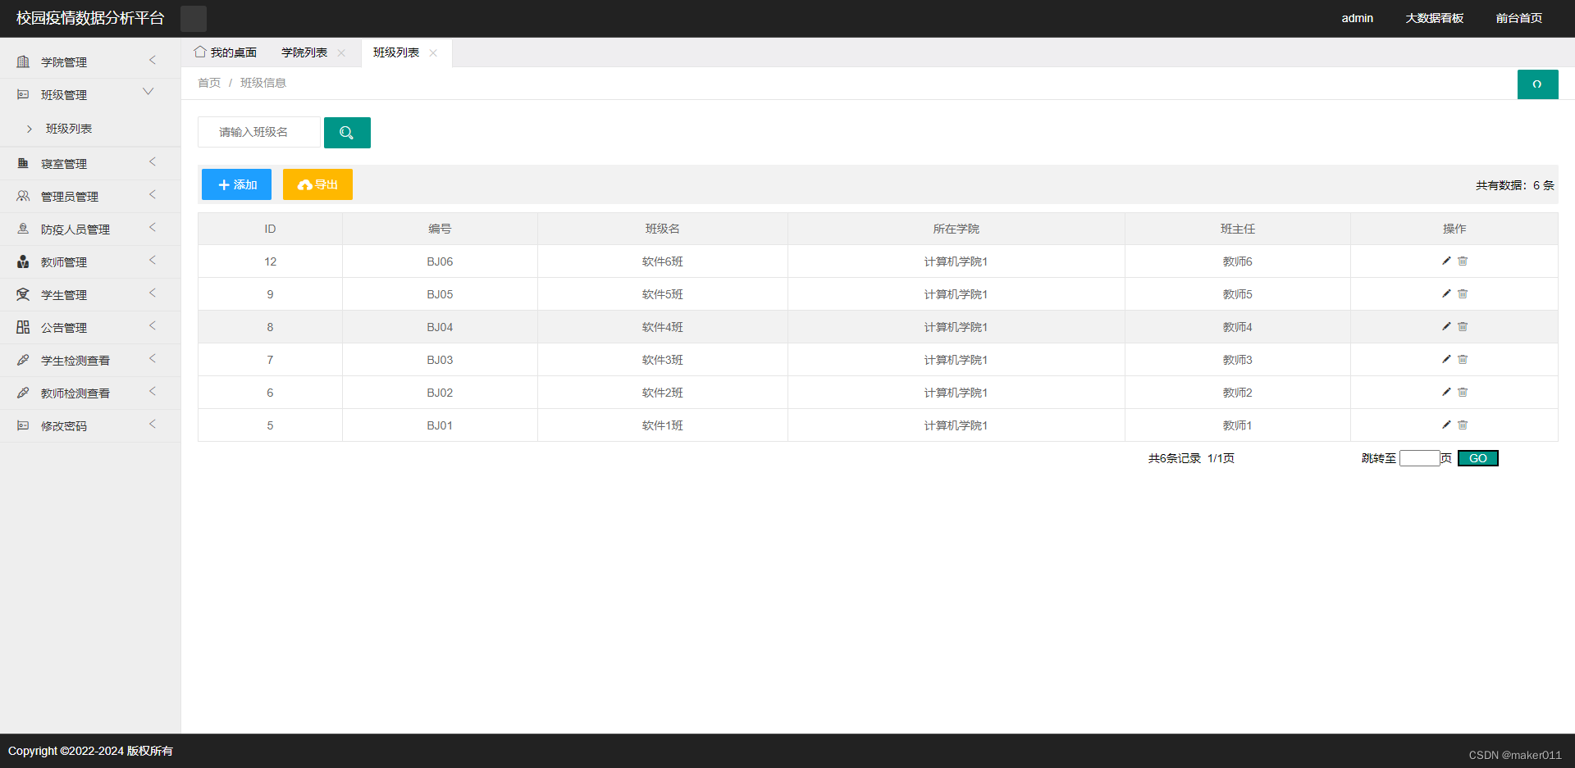The height and width of the screenshot is (768, 1575).
Task: Click the 学院管理 building icon
Action: (x=23, y=61)
